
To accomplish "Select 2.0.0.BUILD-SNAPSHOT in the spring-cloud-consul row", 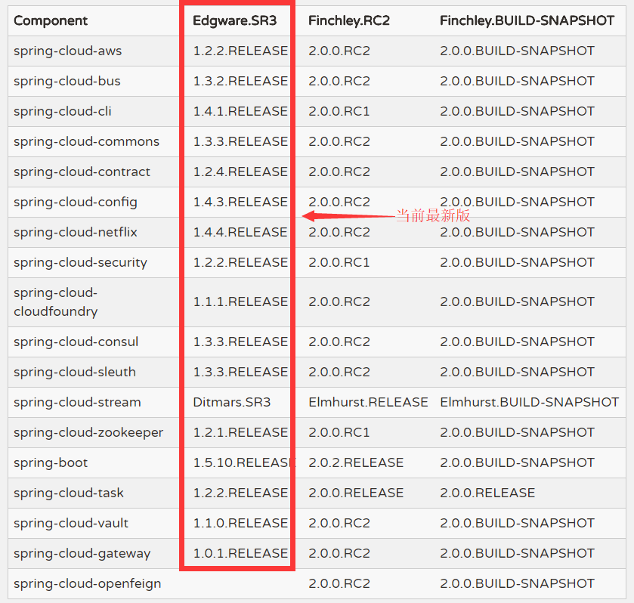I will point(517,342).
